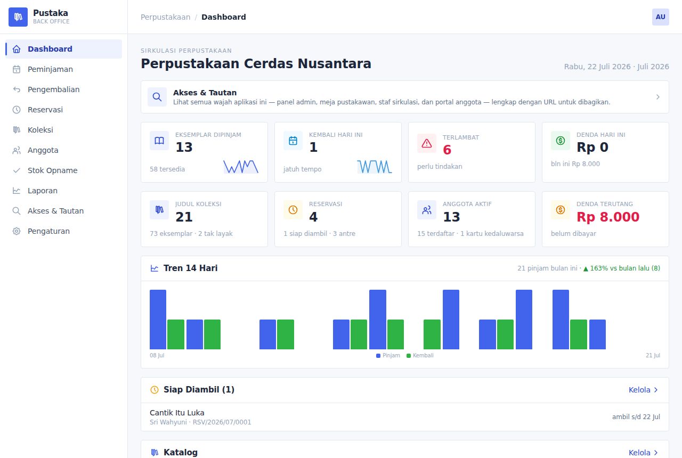Open Pengaturan settings page
The image size is (682, 458).
(63, 231)
